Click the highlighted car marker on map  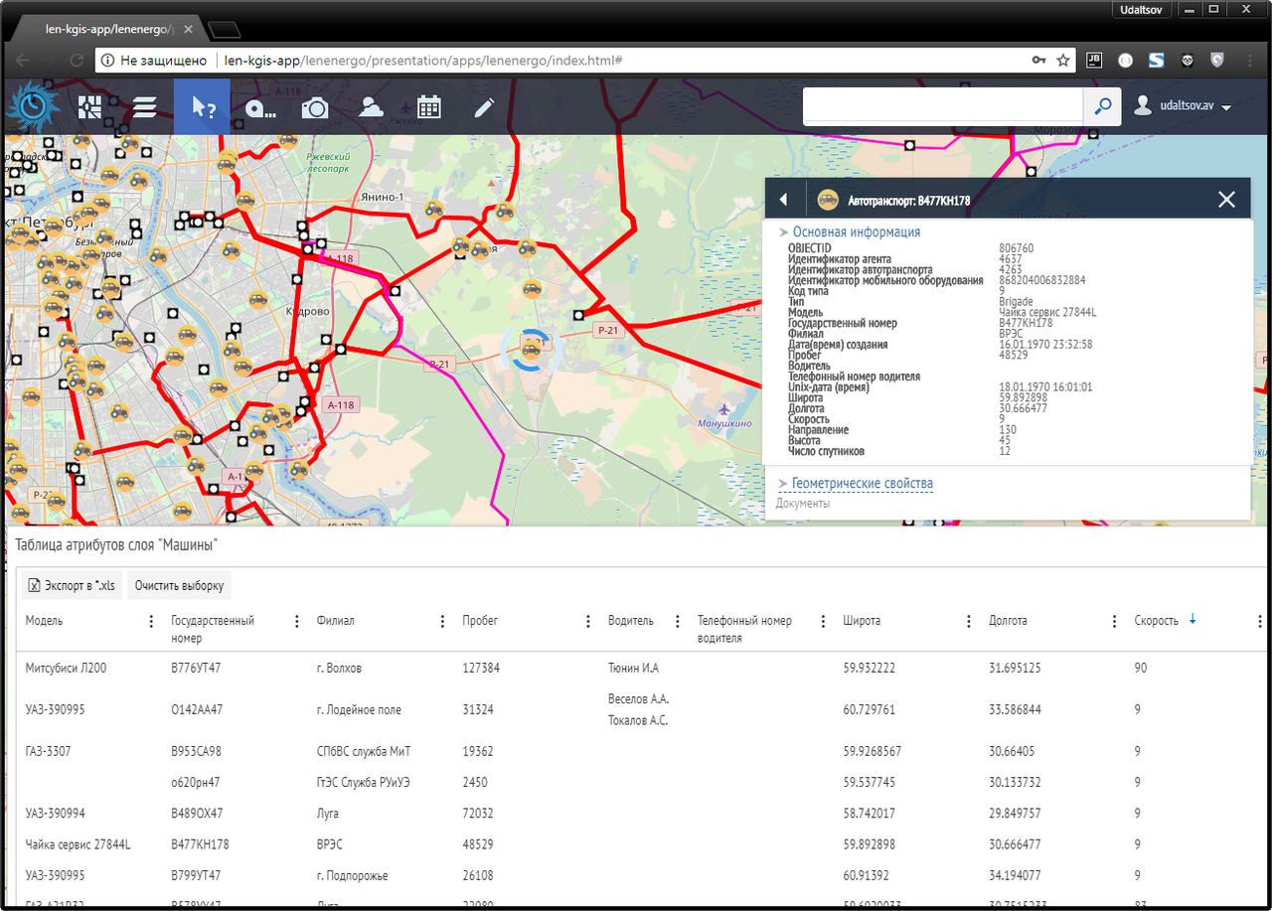pyautogui.click(x=532, y=349)
